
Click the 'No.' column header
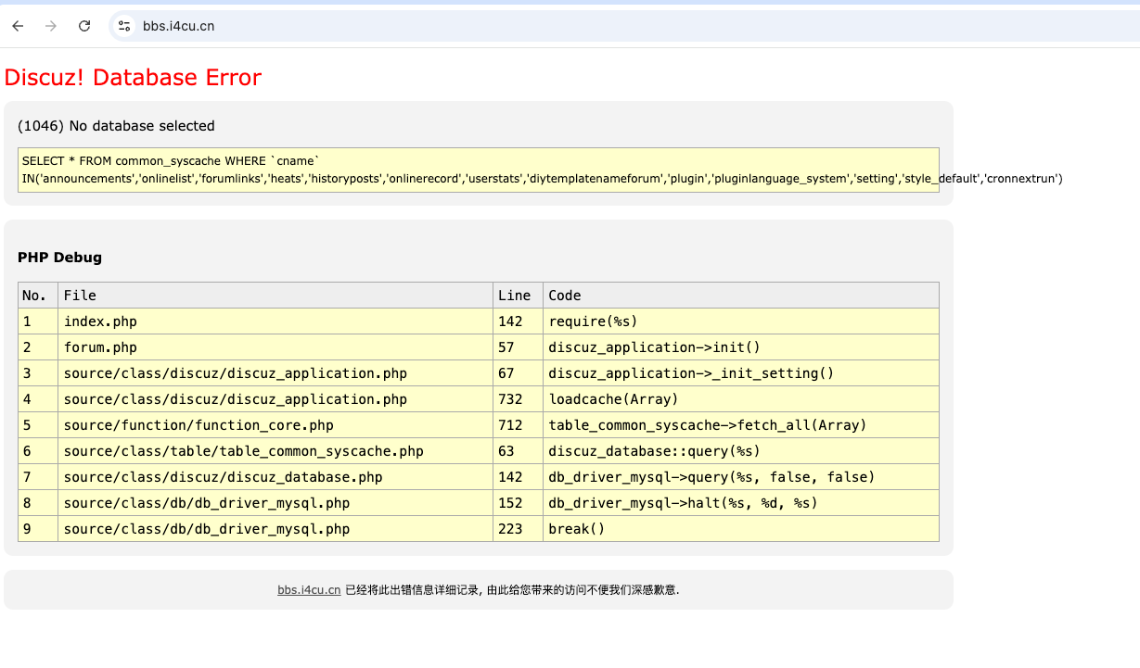(38, 296)
